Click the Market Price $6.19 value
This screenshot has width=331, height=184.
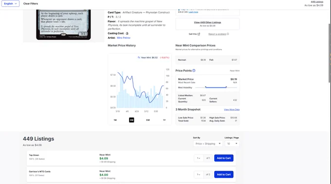click(x=234, y=79)
